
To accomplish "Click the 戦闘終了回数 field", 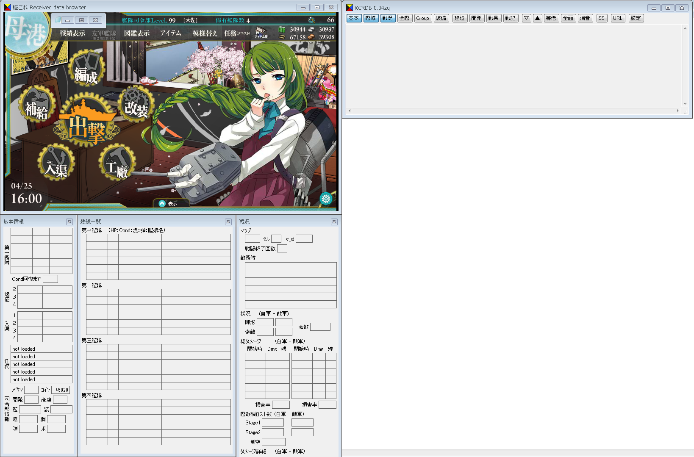I will (x=282, y=249).
